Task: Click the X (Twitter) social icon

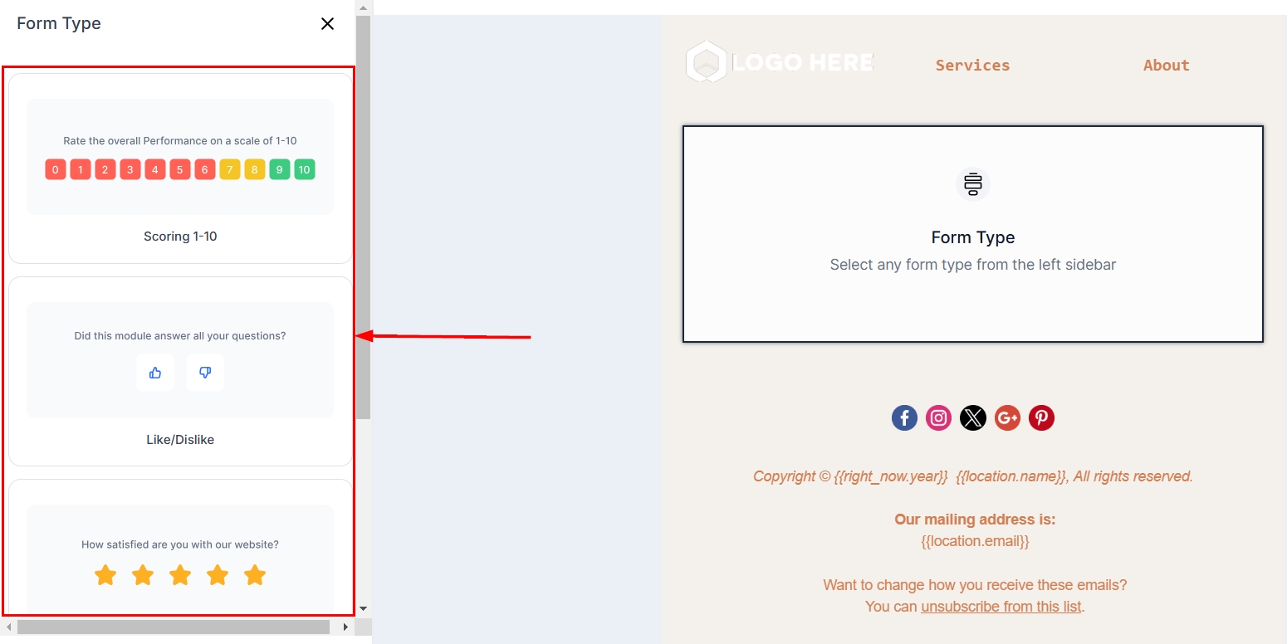Action: point(972,417)
